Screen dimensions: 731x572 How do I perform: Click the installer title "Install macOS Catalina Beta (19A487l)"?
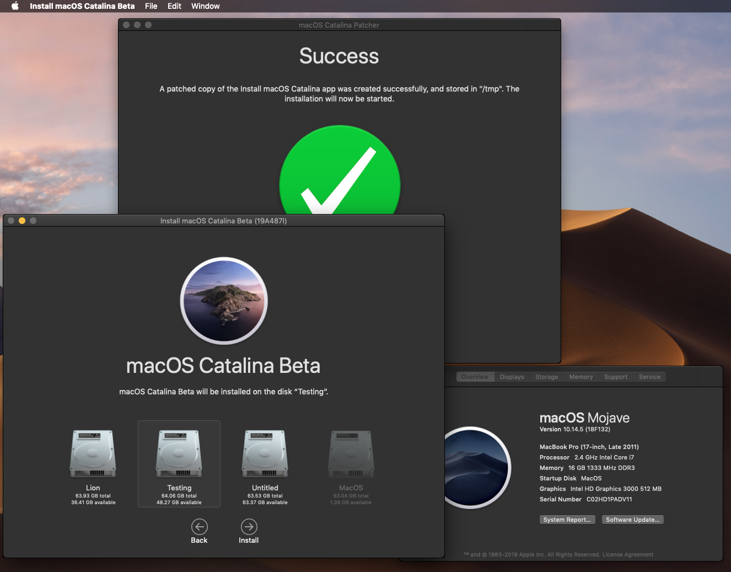tap(223, 221)
